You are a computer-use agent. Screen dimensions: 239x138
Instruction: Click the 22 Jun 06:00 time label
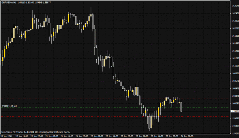(x=97, y=136)
